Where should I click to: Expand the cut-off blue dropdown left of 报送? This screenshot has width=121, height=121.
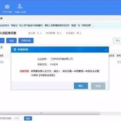(x=2, y=41)
